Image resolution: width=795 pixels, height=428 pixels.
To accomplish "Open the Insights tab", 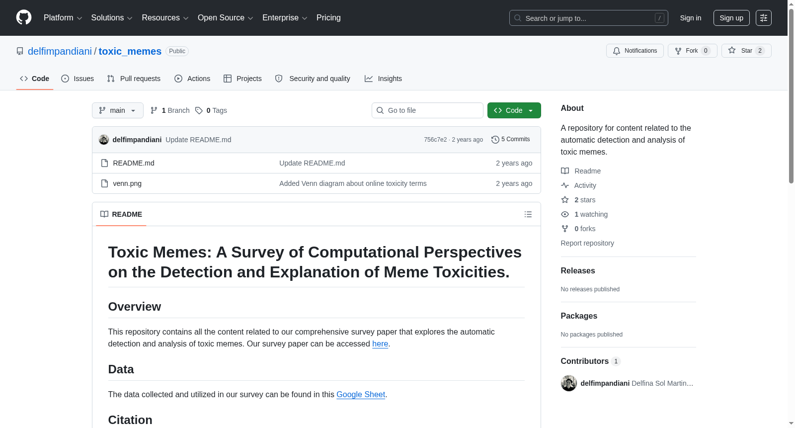I will pyautogui.click(x=383, y=79).
